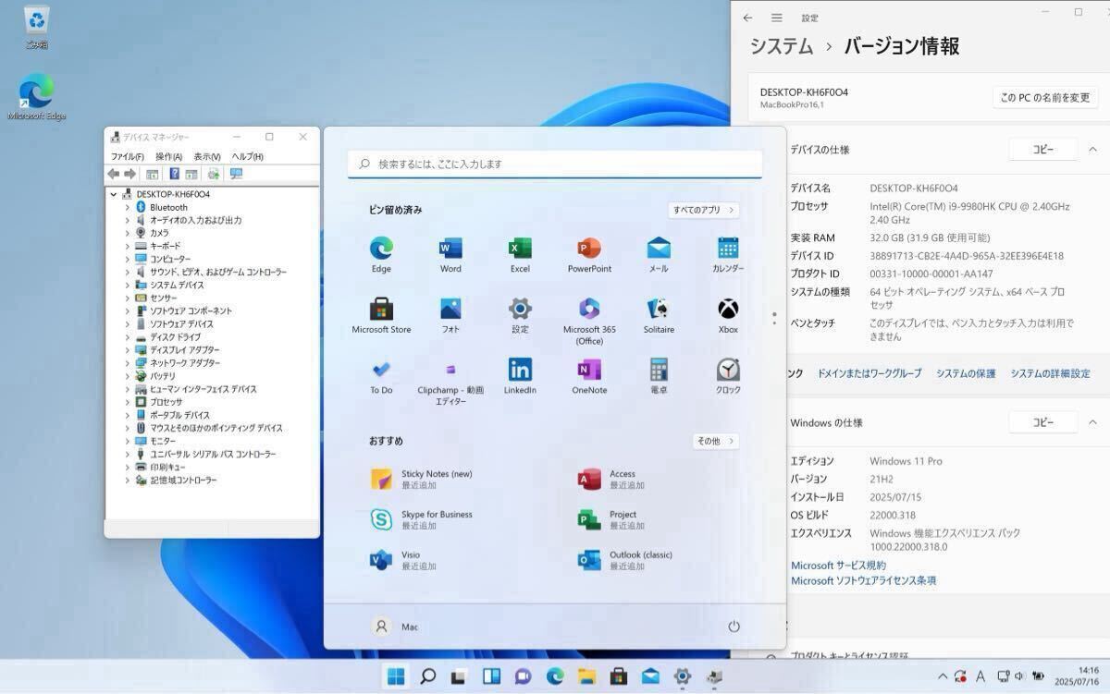Open システムの詳細設定 link
The width and height of the screenshot is (1110, 694).
point(1050,373)
